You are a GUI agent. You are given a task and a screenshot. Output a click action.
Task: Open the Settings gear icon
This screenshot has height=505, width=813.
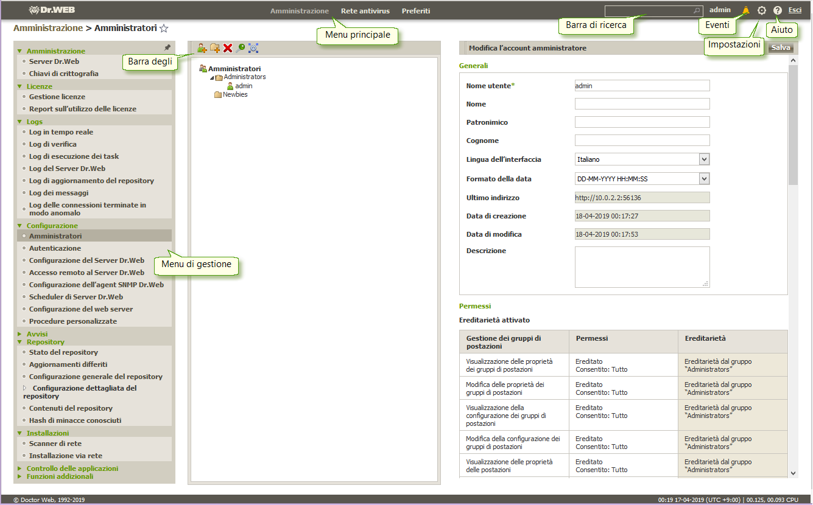pos(761,10)
